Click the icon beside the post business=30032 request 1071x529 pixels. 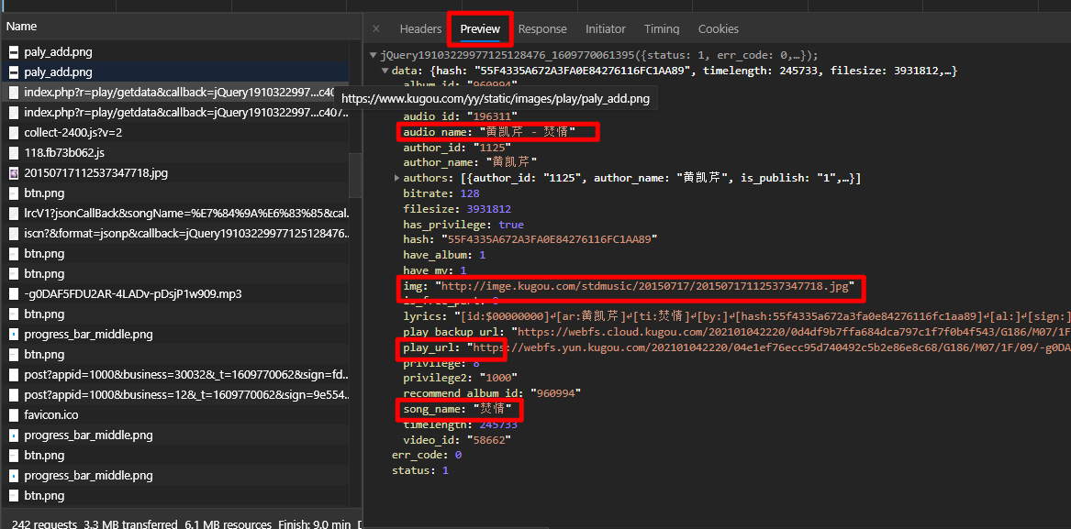pos(14,374)
